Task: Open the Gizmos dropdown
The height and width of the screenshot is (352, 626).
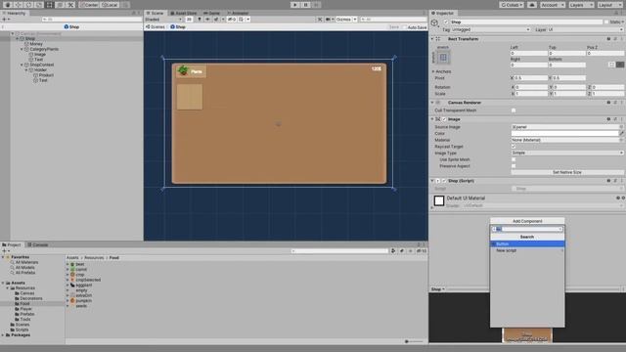Action: [345, 20]
